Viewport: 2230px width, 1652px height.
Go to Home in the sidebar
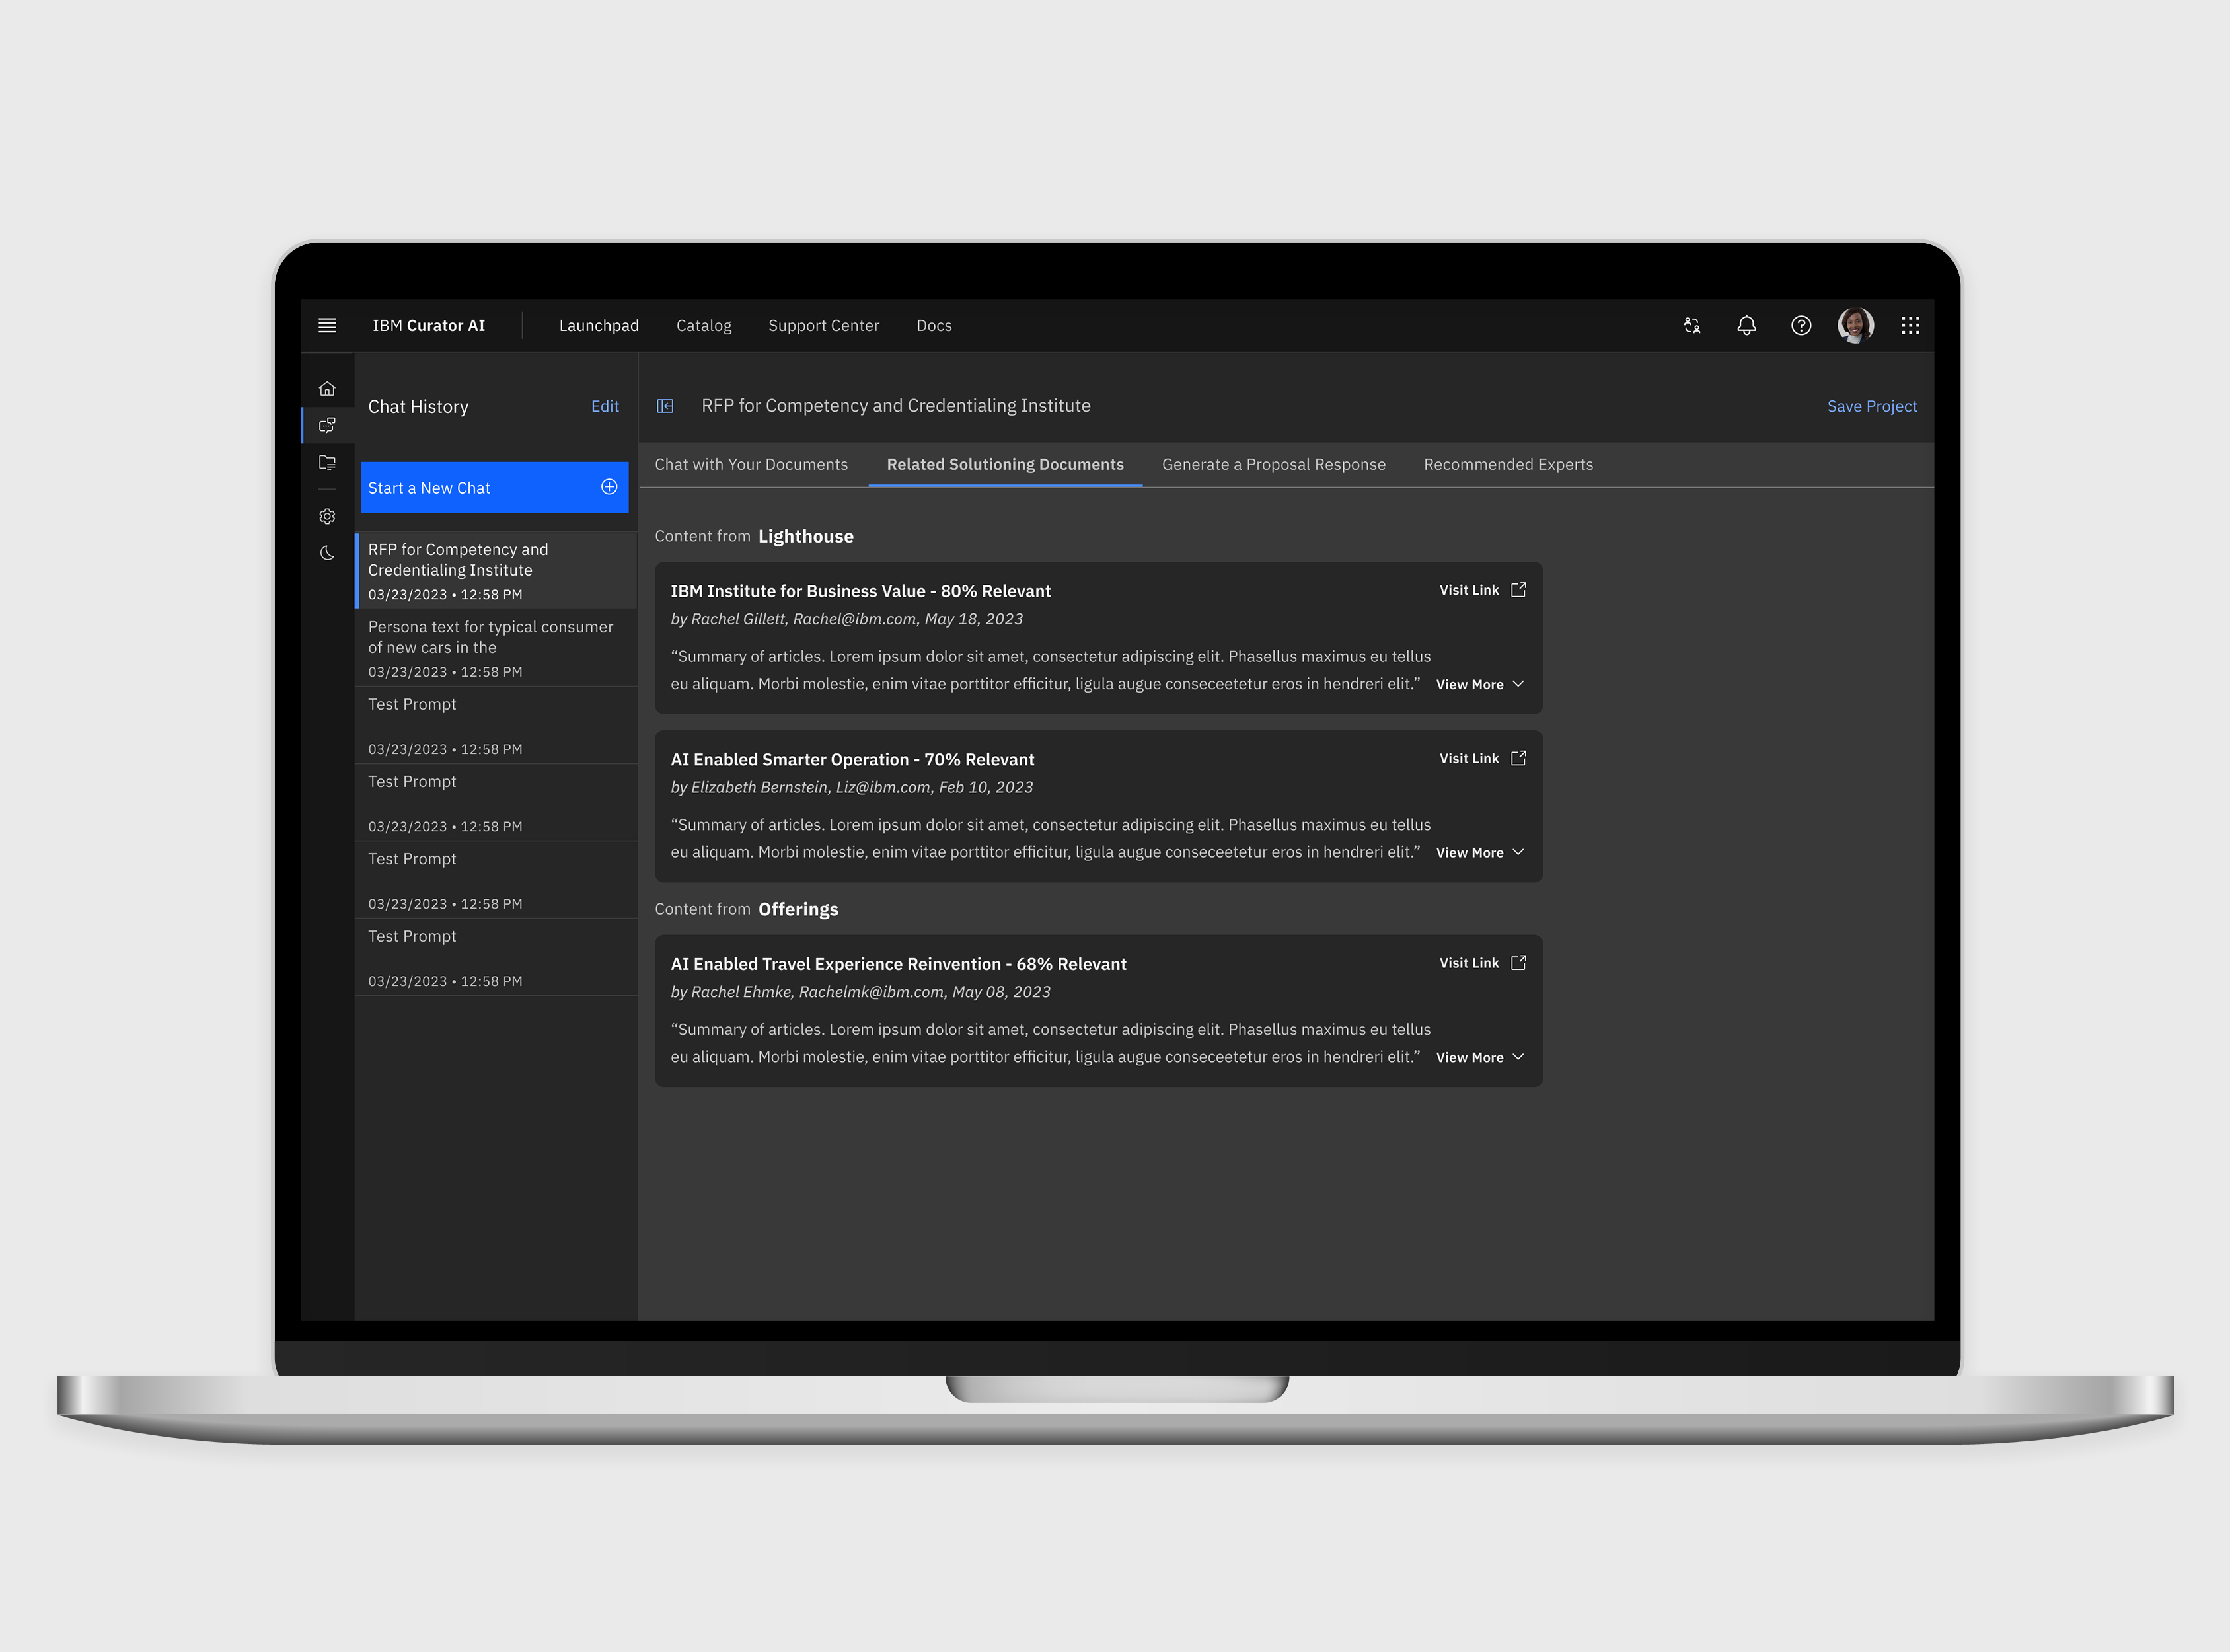[x=327, y=388]
